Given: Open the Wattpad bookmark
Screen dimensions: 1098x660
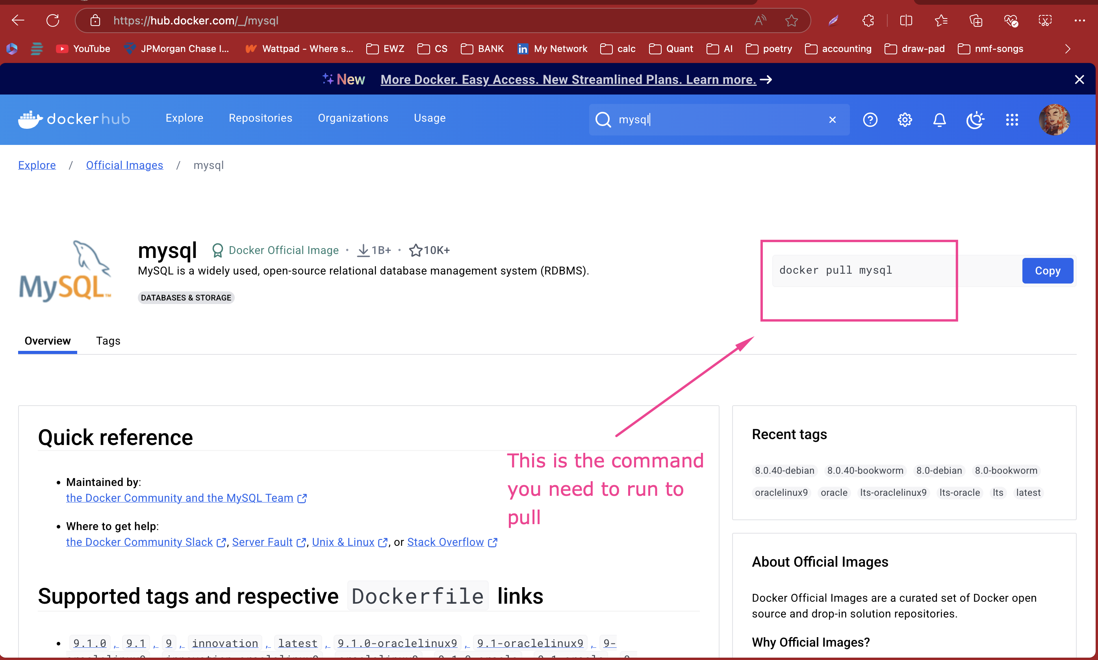Looking at the screenshot, I should click(x=299, y=48).
